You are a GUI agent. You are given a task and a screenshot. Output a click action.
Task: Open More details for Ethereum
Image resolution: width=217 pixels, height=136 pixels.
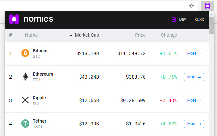(194, 77)
